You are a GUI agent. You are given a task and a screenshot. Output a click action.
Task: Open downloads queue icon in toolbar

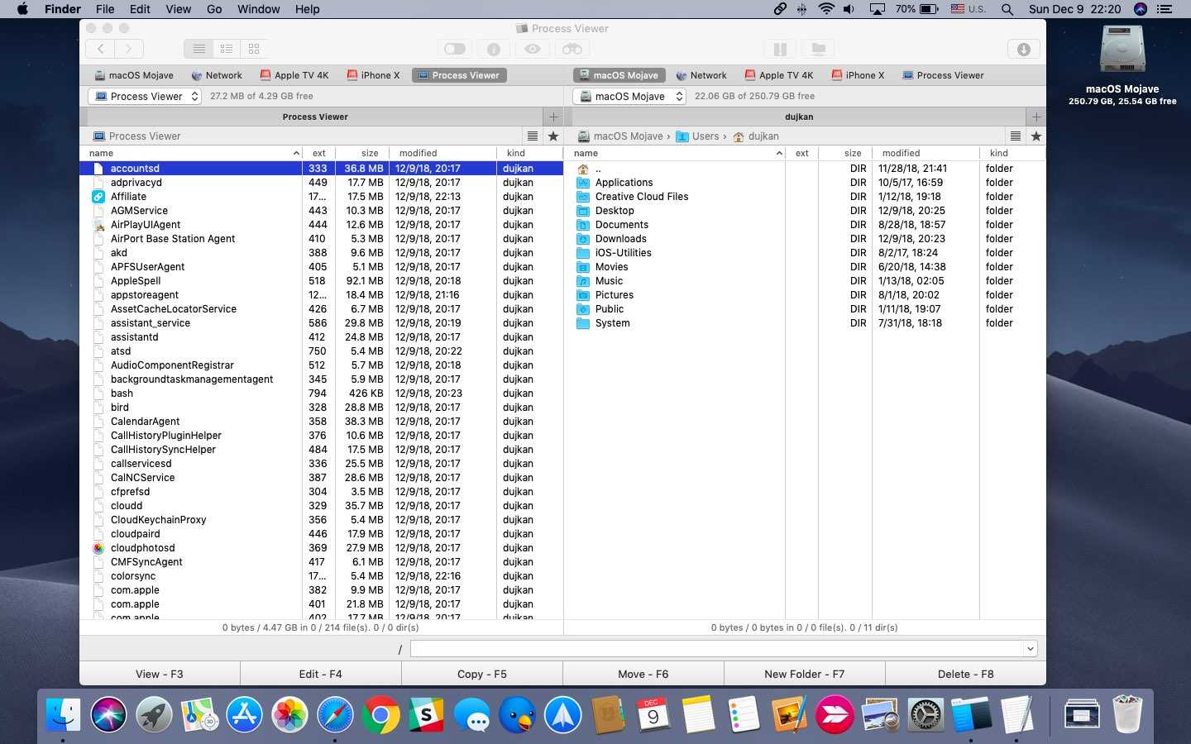1023,49
